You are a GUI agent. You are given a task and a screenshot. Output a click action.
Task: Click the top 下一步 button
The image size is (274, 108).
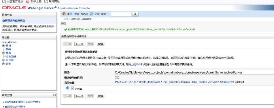pos(79,44)
